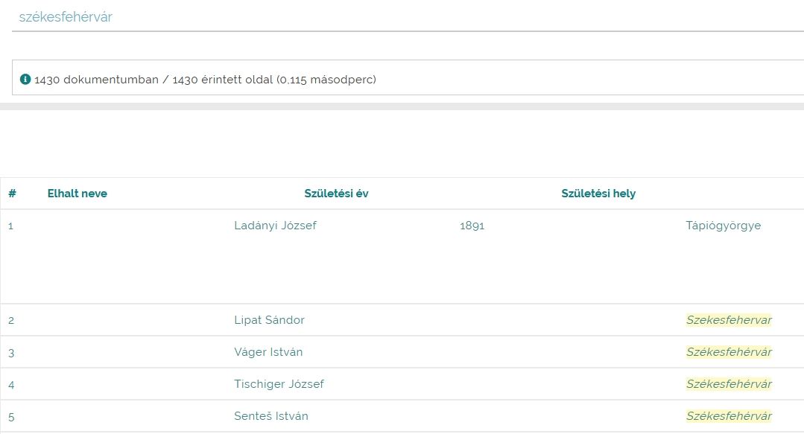This screenshot has height=434, width=804.
Task: Open the Váger István record
Action: coord(268,352)
